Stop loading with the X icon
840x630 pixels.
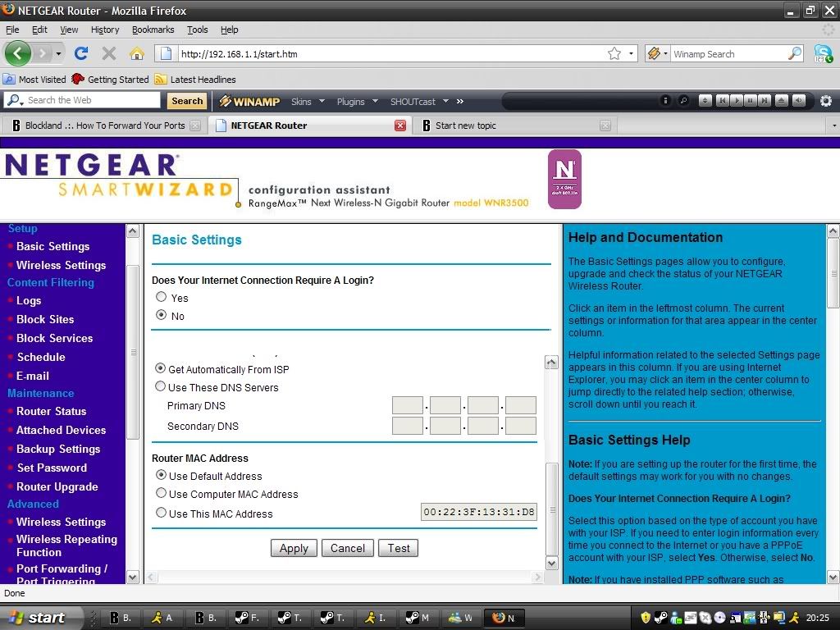(109, 53)
